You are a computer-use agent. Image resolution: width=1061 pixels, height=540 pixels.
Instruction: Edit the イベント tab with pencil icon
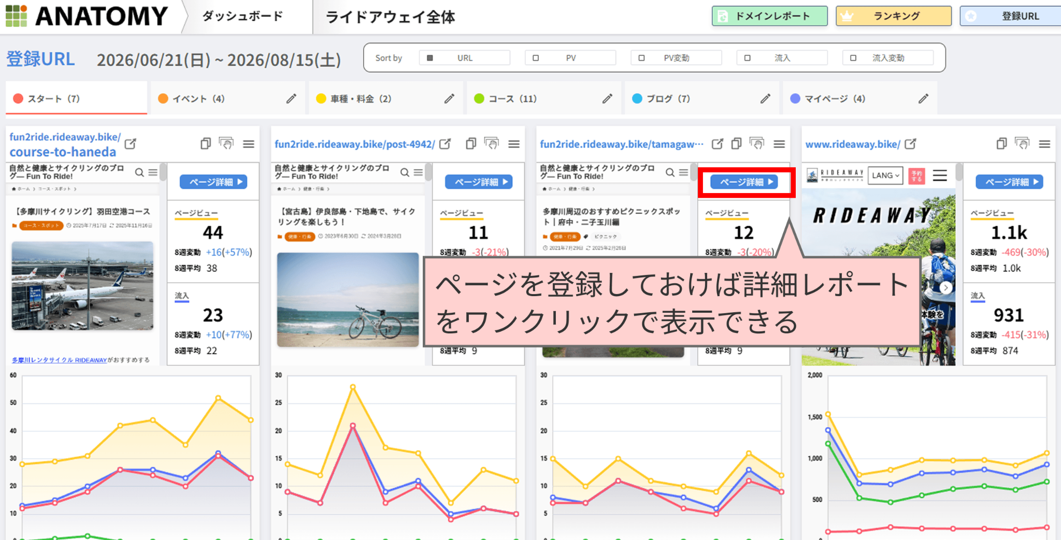292,98
